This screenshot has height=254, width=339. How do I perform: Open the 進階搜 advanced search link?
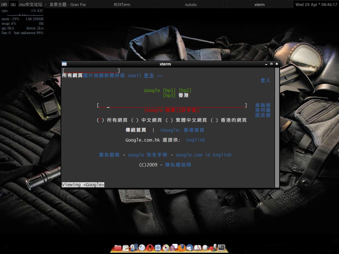coord(263,105)
